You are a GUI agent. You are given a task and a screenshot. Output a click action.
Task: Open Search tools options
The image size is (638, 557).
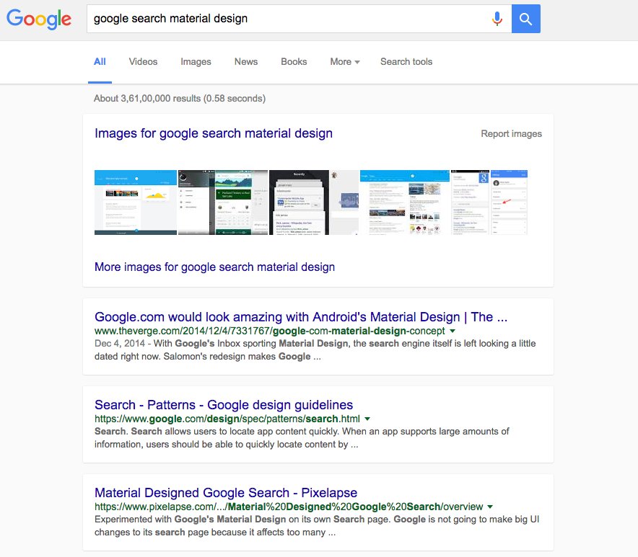pyautogui.click(x=406, y=62)
